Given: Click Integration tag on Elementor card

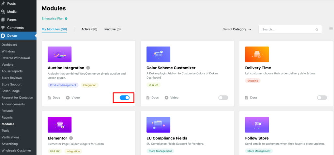Looking at the screenshot, I should coord(73,151).
